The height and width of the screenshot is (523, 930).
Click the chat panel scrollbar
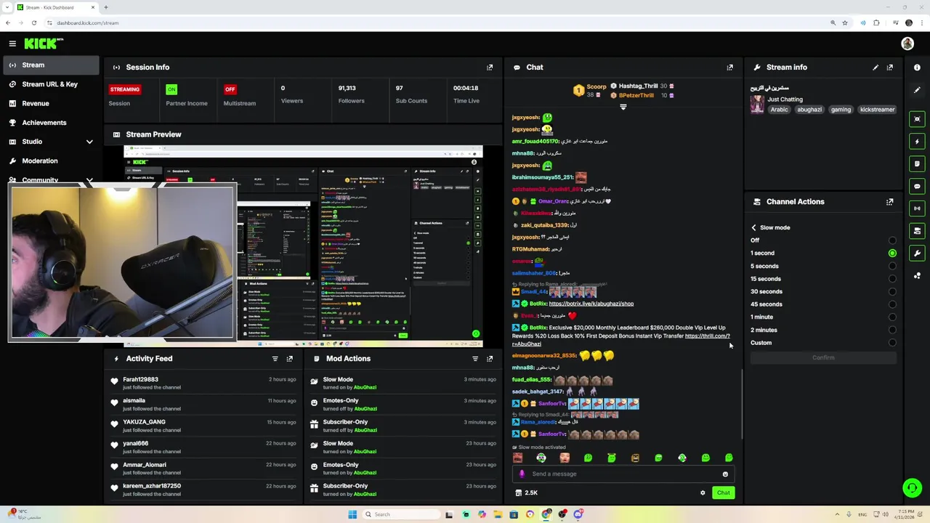[742, 404]
